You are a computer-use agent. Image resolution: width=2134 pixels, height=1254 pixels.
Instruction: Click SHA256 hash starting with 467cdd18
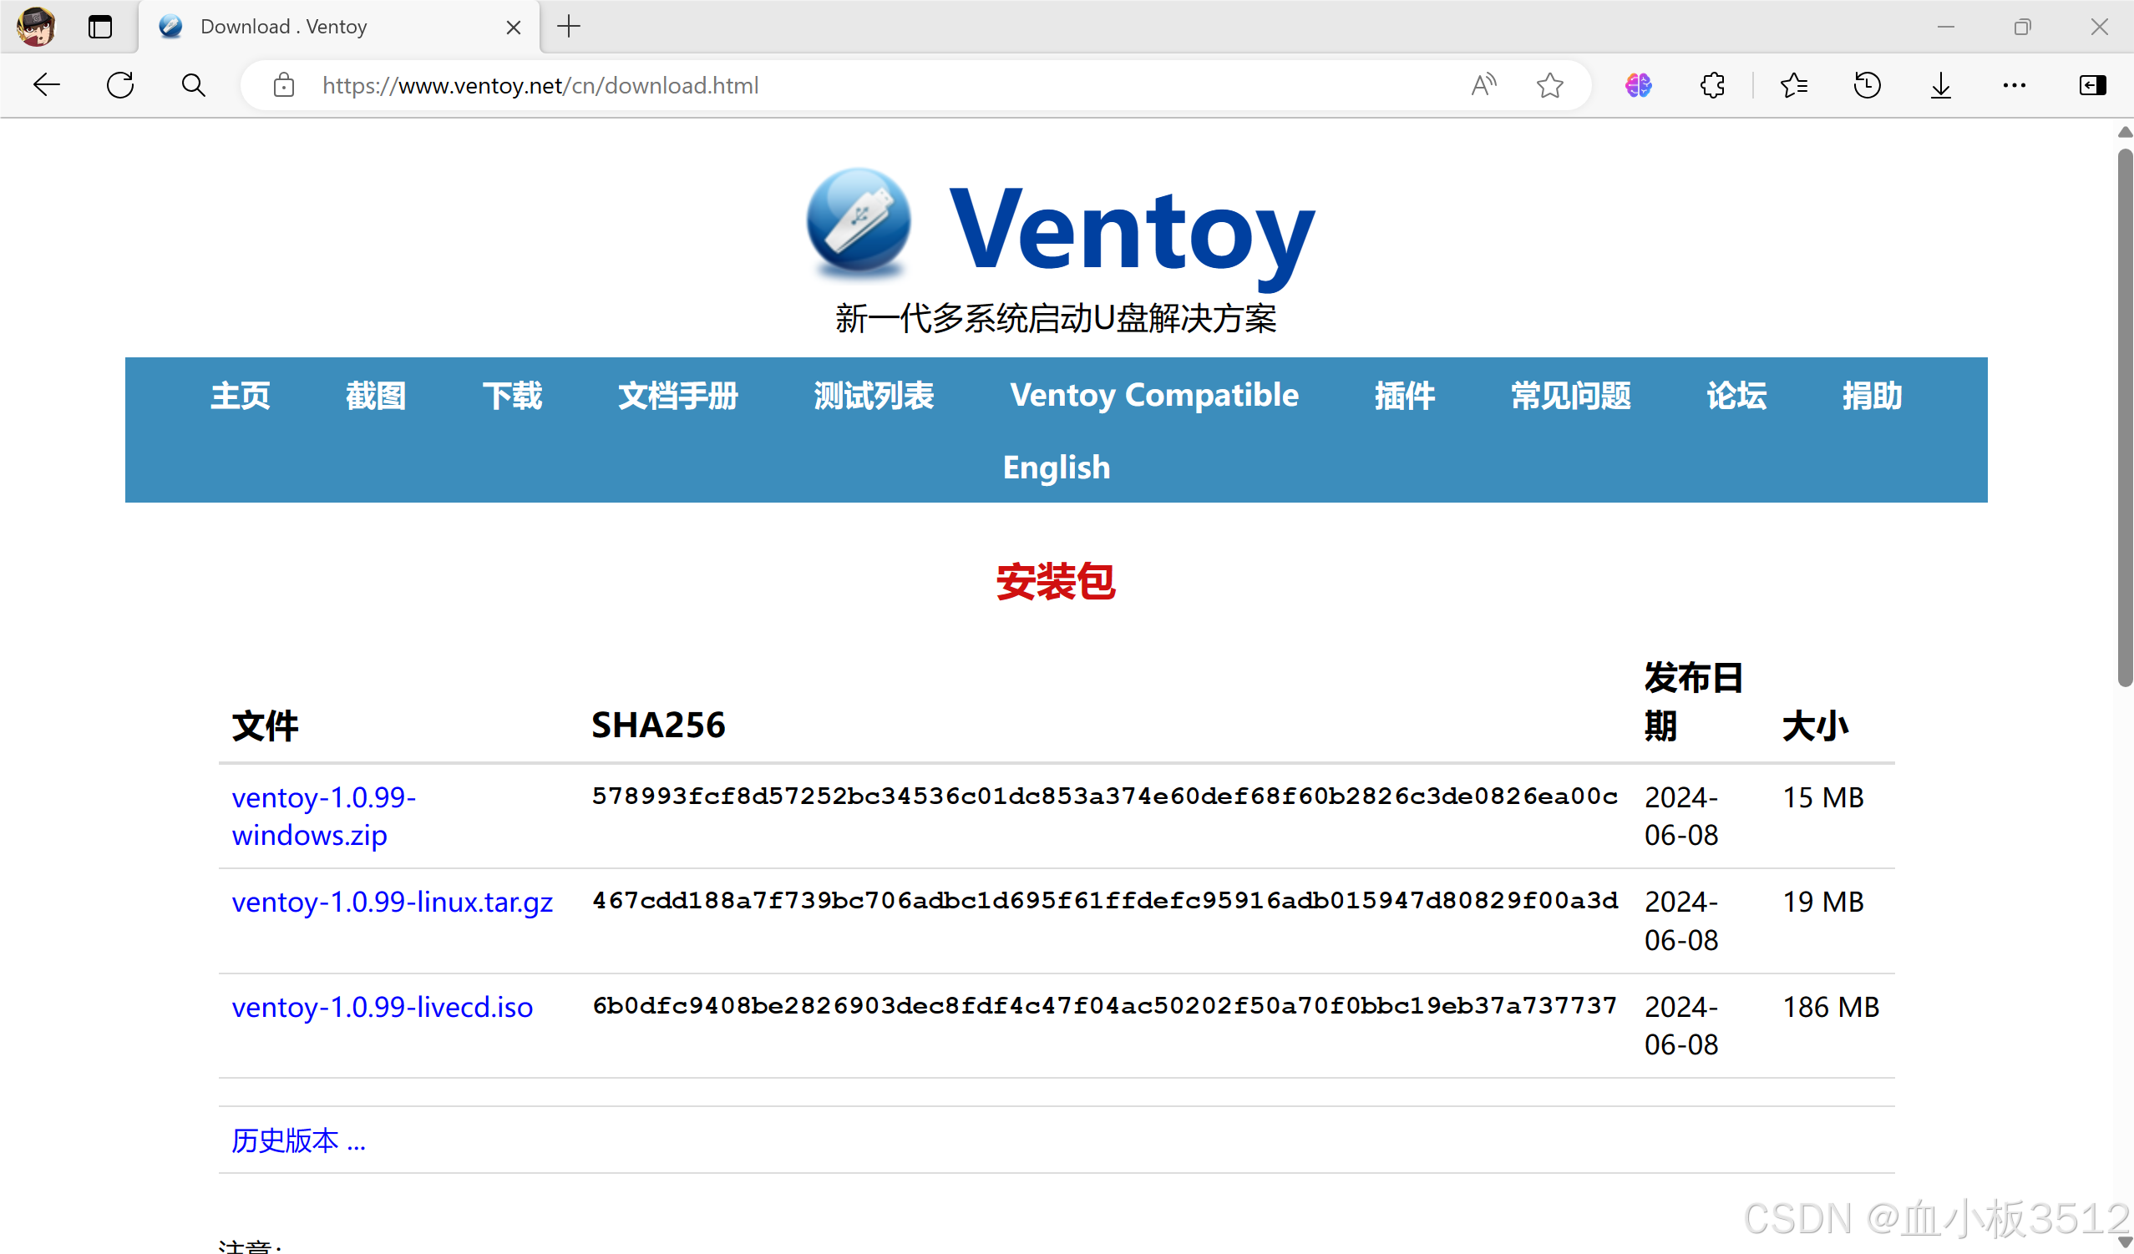(1105, 900)
